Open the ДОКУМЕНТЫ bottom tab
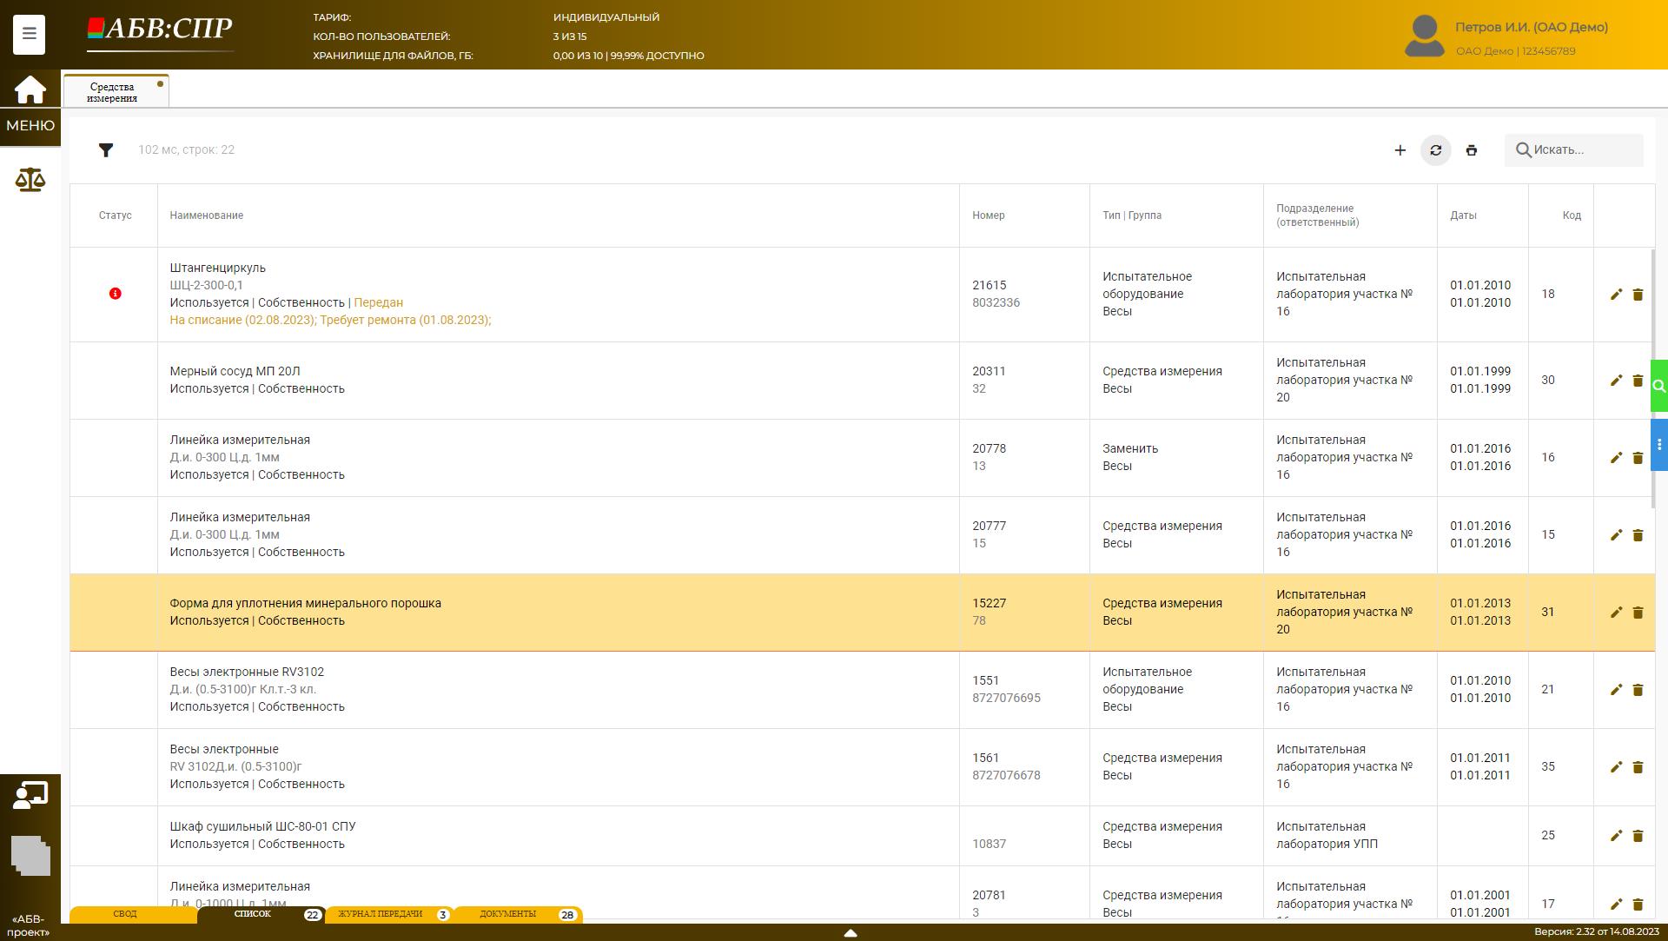This screenshot has height=941, width=1668. [x=508, y=914]
